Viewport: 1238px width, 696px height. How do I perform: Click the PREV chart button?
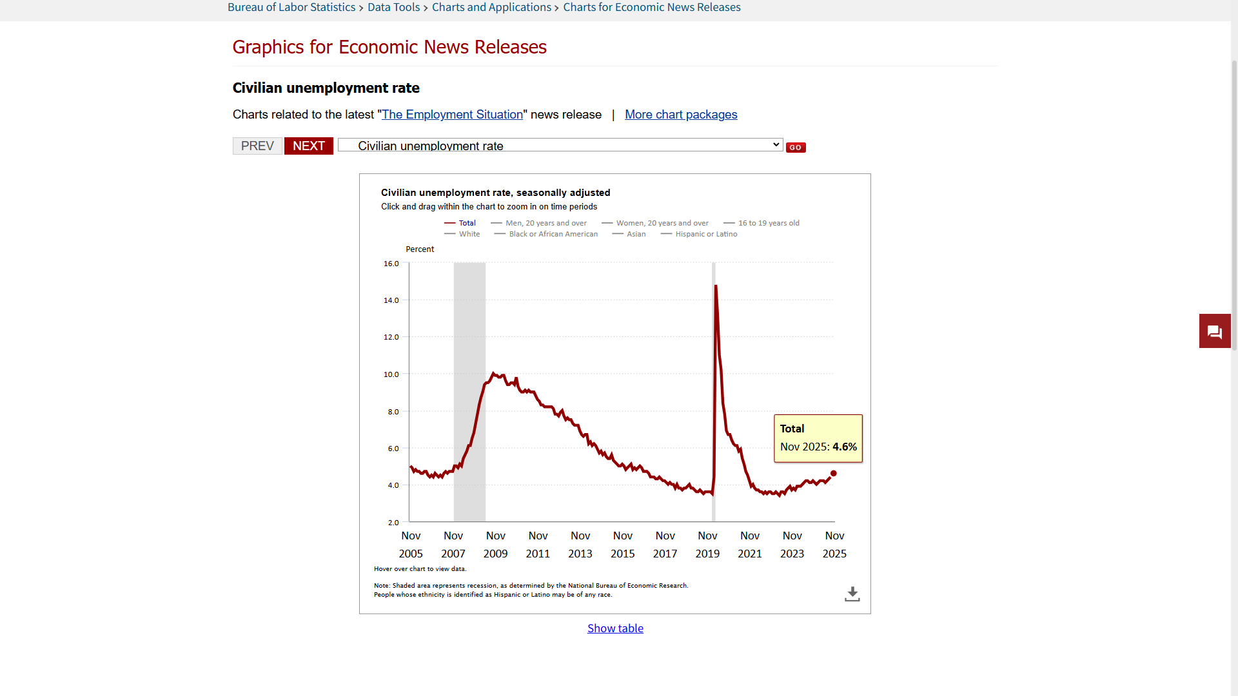257,146
